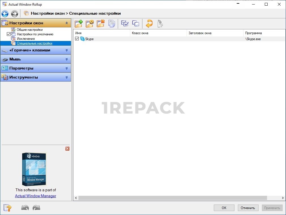Uncheck the Skype rule checkbox

[x=77, y=39]
